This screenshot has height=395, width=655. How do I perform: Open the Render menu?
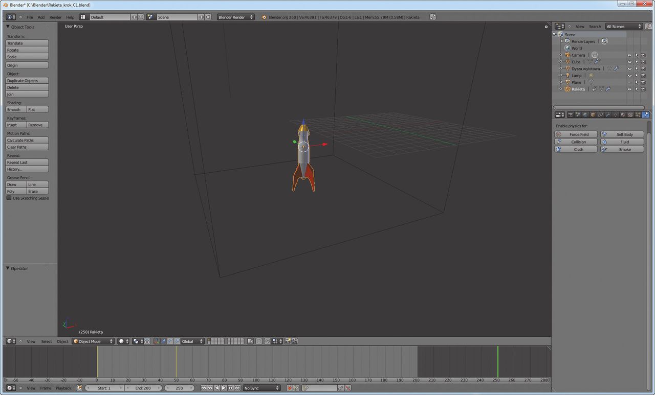click(55, 17)
